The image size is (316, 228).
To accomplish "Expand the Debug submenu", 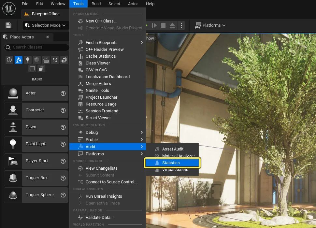I will (108, 132).
